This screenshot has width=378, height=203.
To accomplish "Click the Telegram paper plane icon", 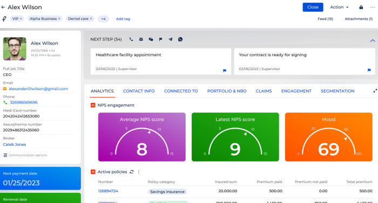I will (171, 39).
